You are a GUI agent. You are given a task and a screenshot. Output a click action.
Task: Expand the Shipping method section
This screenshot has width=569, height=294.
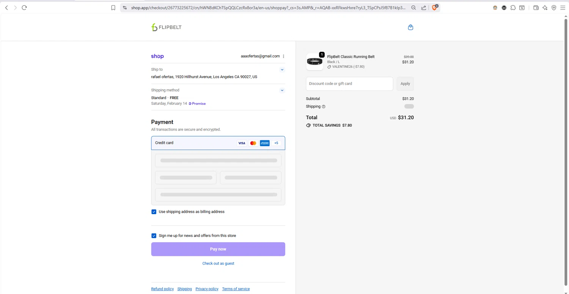[282, 90]
